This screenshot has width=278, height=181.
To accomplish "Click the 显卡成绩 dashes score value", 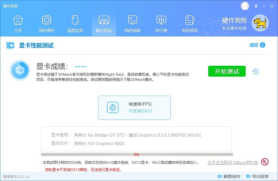I will pyautogui.click(x=81, y=67).
